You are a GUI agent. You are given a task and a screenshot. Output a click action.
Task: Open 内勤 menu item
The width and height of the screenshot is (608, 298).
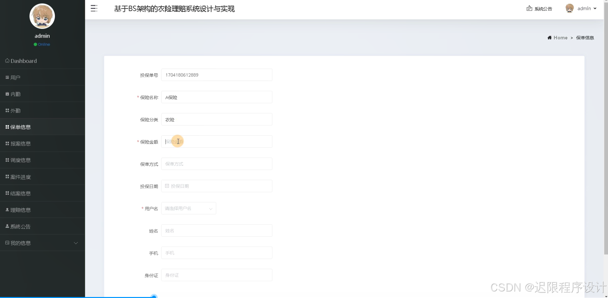(x=42, y=94)
